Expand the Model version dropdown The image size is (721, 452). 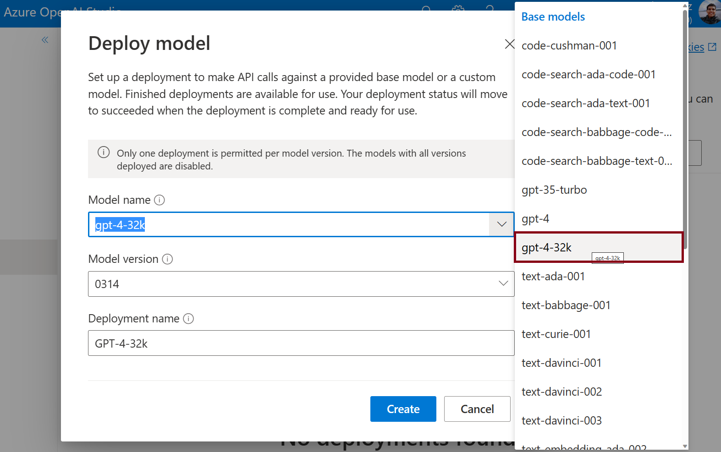pyautogui.click(x=503, y=284)
